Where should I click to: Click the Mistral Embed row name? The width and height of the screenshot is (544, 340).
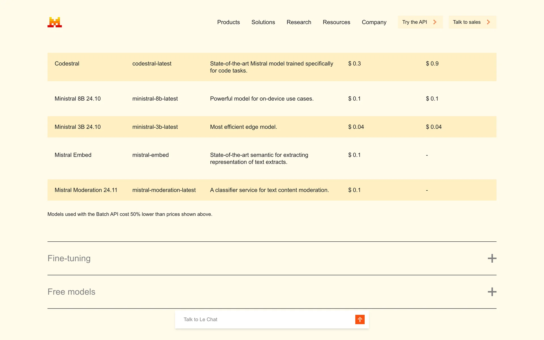click(73, 155)
